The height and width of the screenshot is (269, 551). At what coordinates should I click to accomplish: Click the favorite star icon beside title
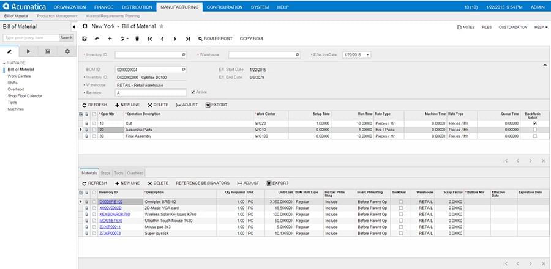click(x=161, y=26)
